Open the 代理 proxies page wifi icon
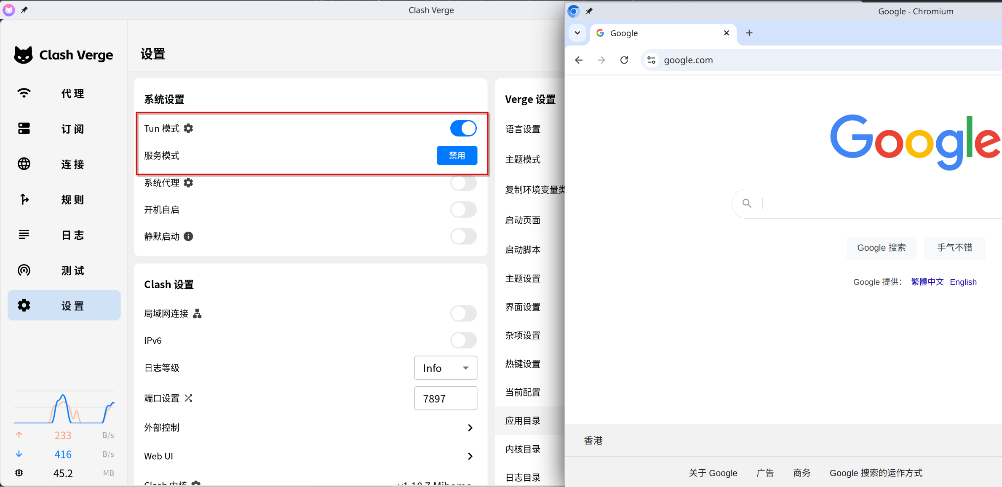 click(x=24, y=93)
